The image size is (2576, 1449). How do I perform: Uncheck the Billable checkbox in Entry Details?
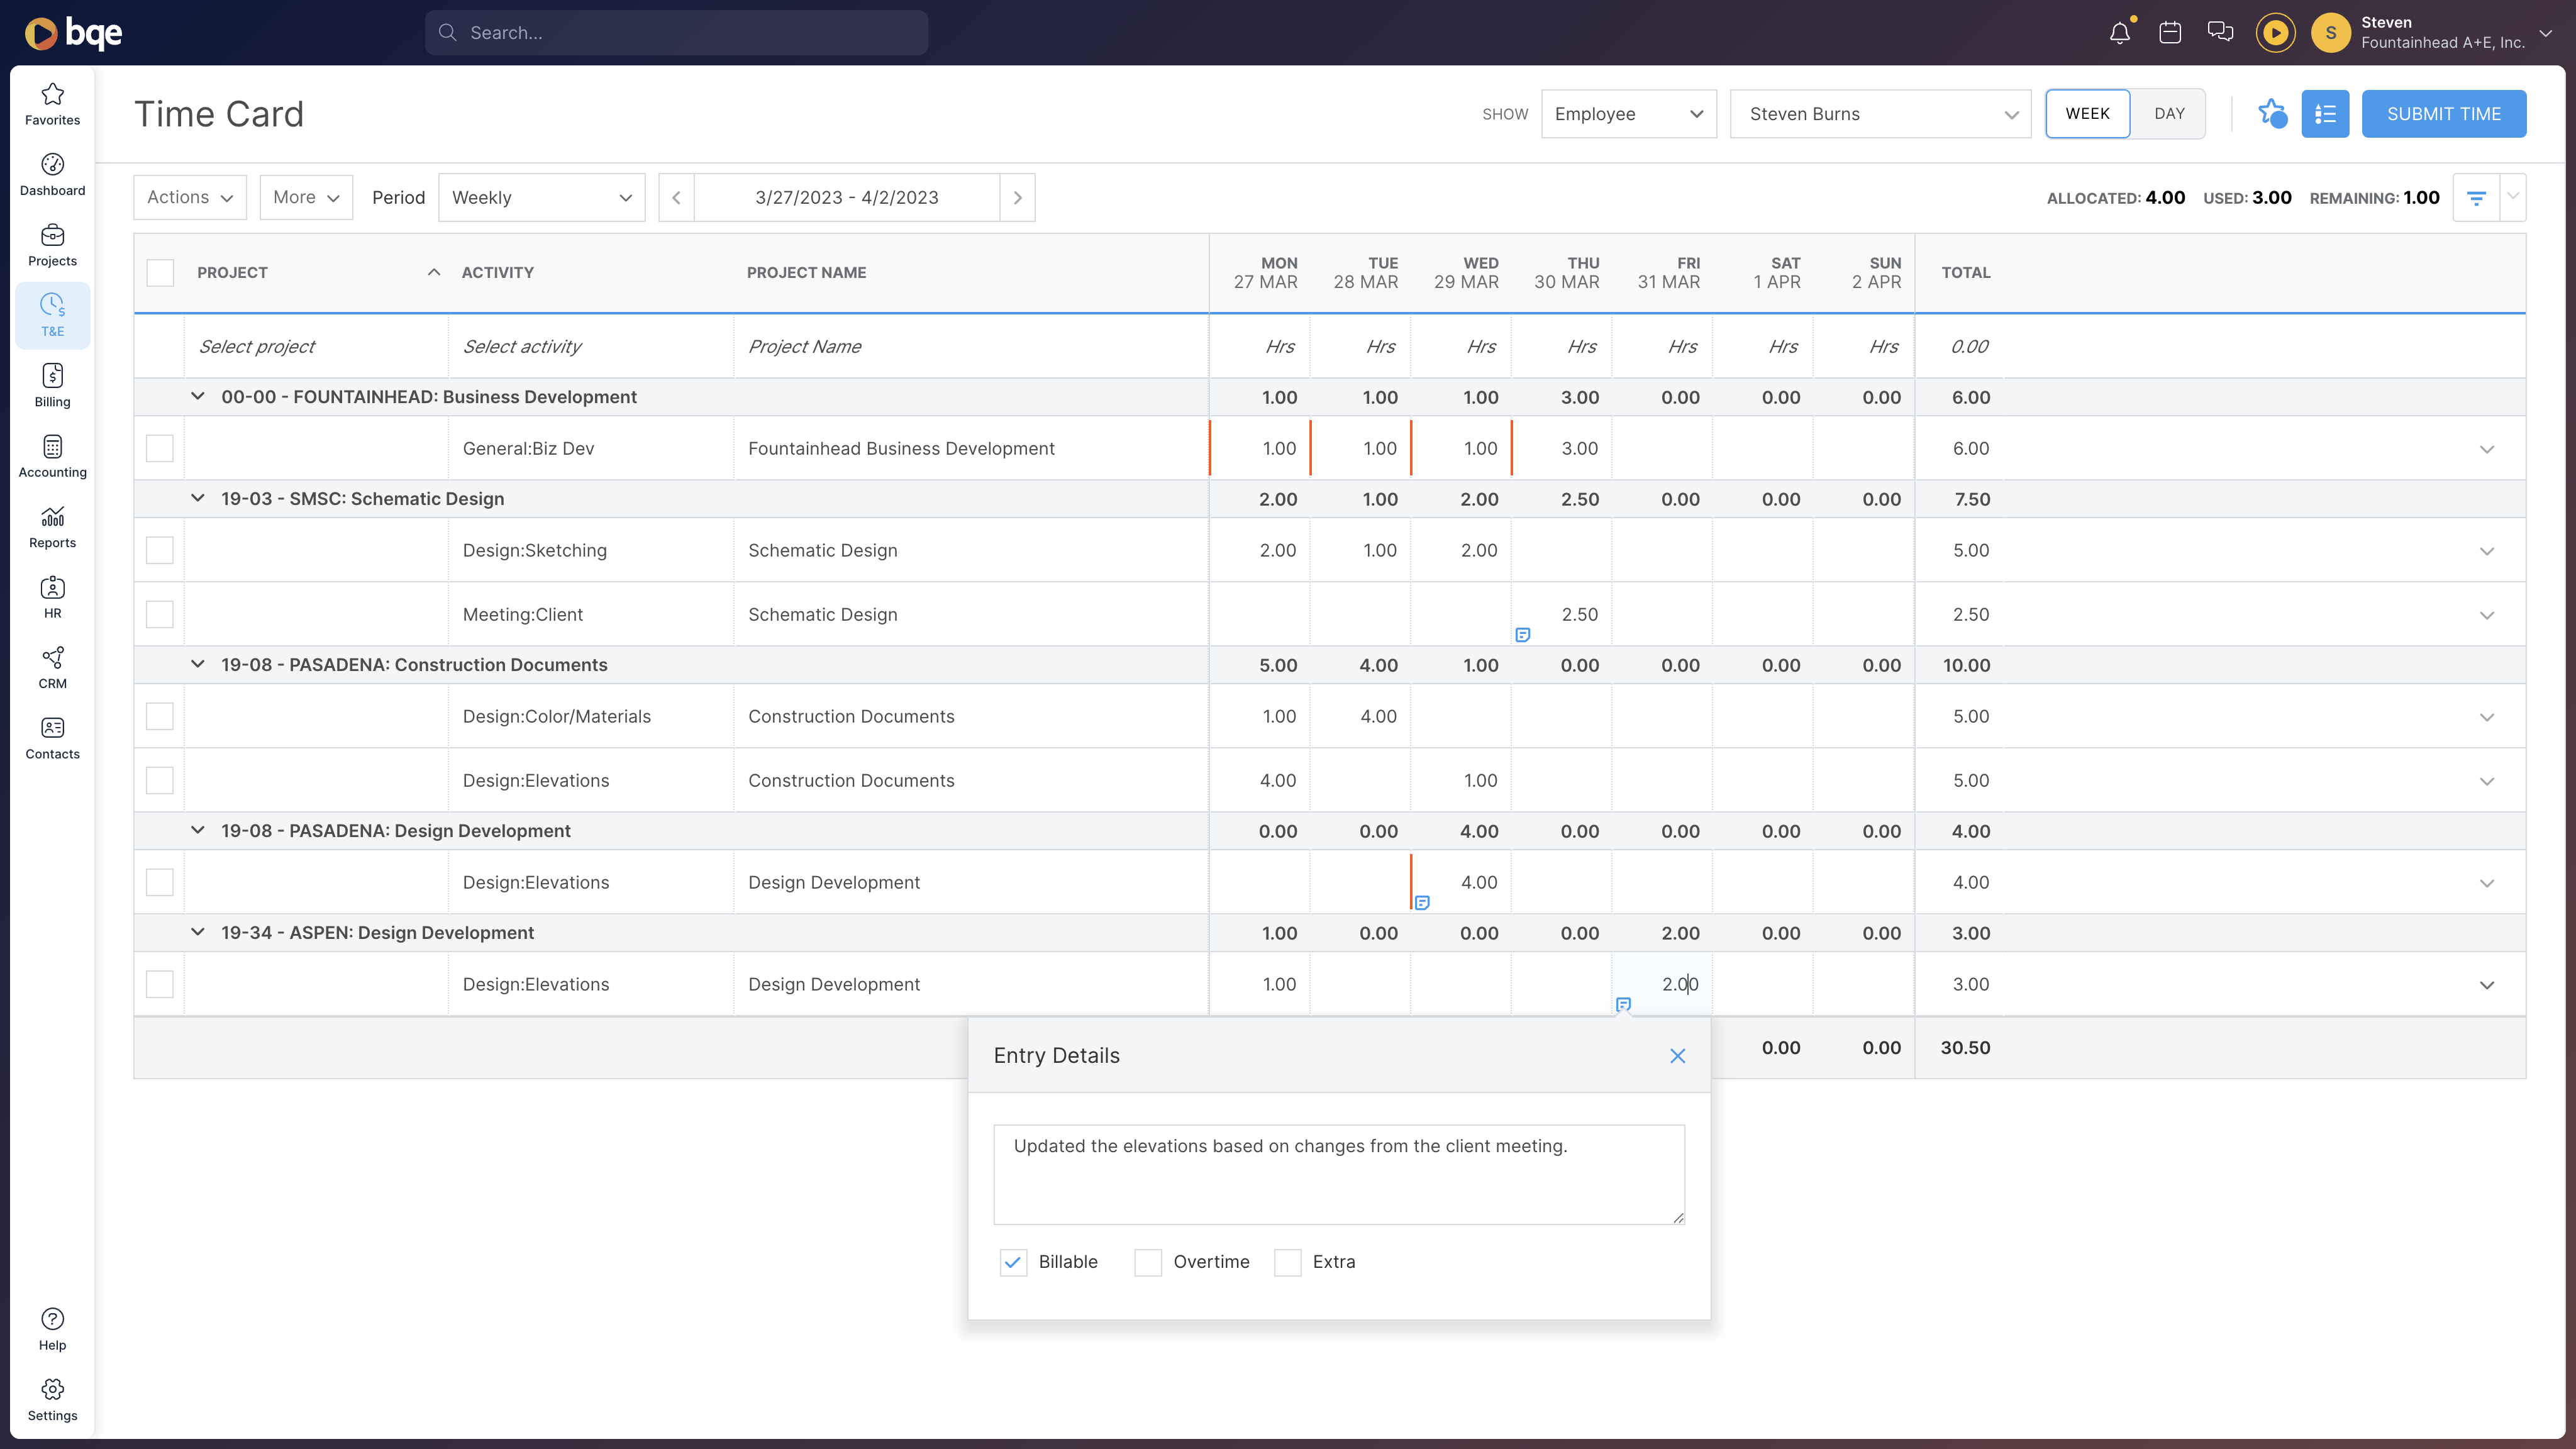(x=1013, y=1262)
